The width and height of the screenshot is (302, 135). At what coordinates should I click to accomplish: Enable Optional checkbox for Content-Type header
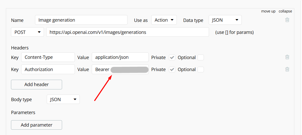coord(201,57)
